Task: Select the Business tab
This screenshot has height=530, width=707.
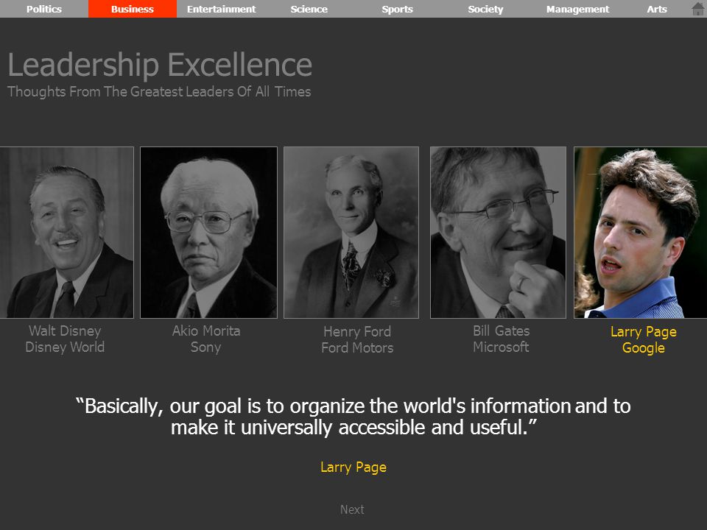Action: 133,9
